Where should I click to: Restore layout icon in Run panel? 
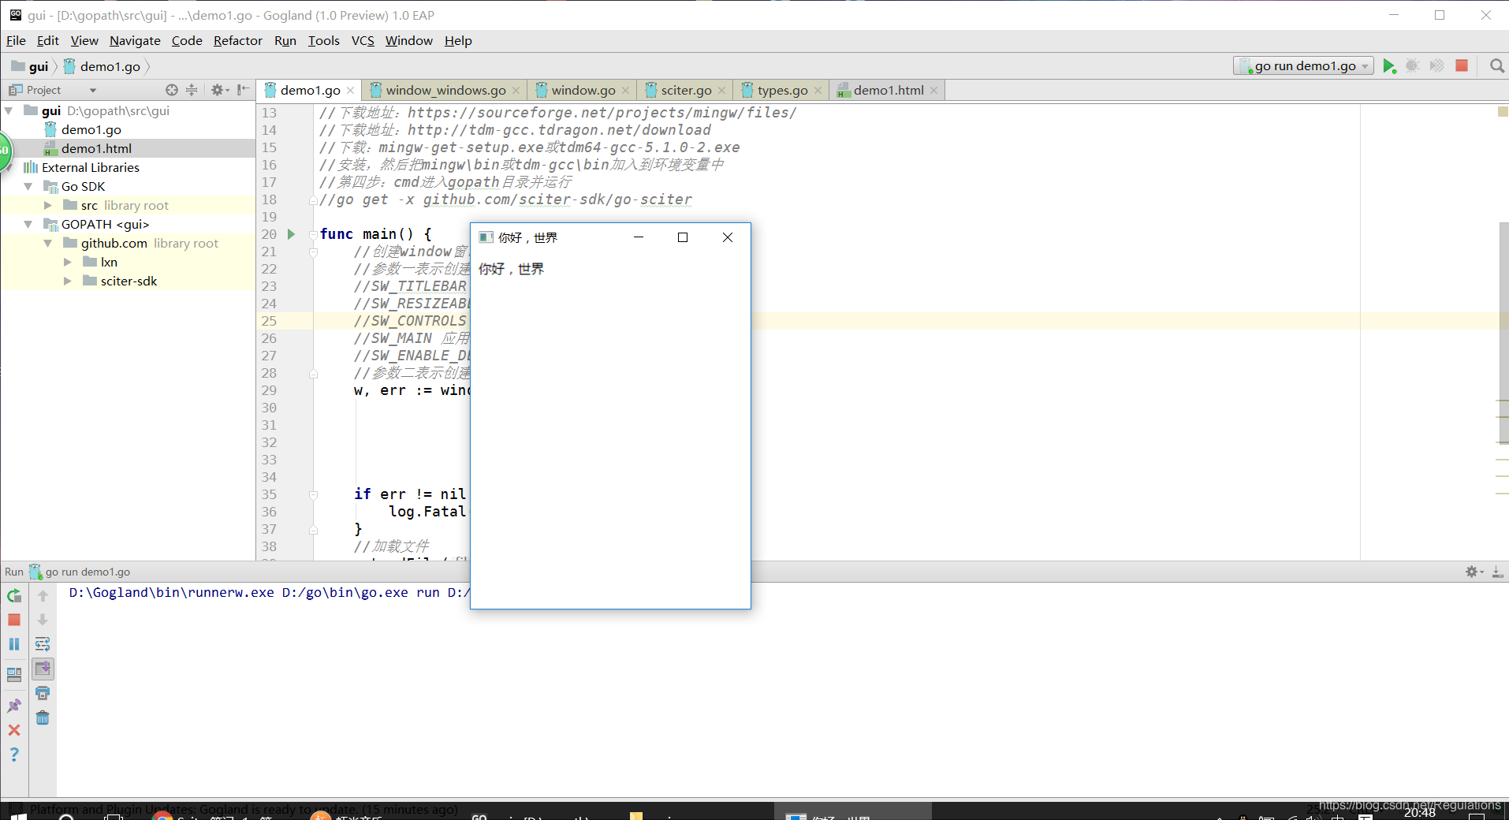click(14, 675)
